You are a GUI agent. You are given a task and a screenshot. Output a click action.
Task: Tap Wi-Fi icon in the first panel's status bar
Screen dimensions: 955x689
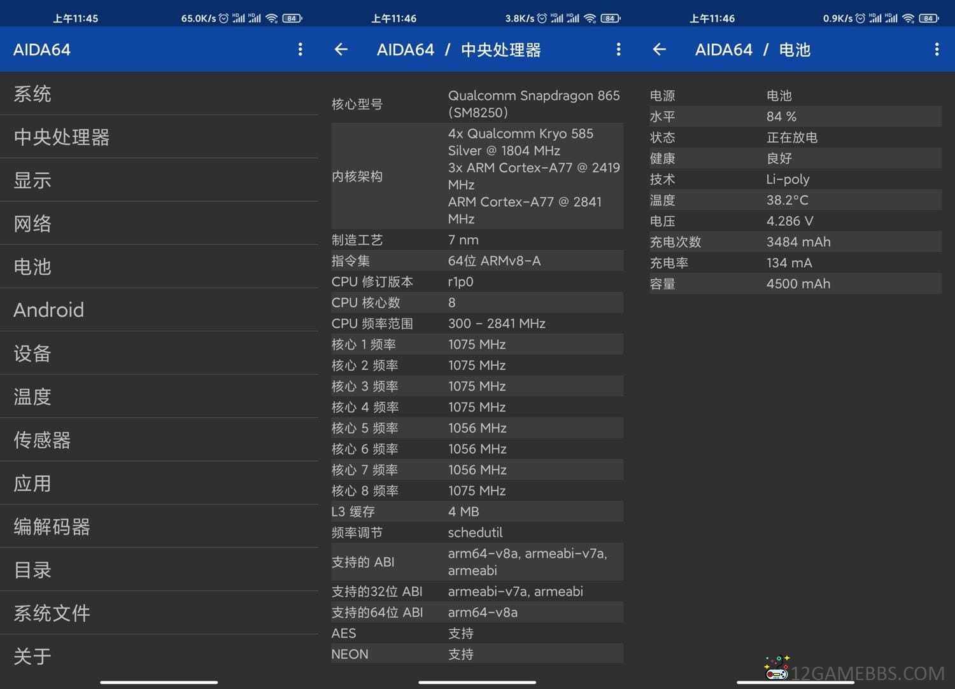(x=272, y=18)
